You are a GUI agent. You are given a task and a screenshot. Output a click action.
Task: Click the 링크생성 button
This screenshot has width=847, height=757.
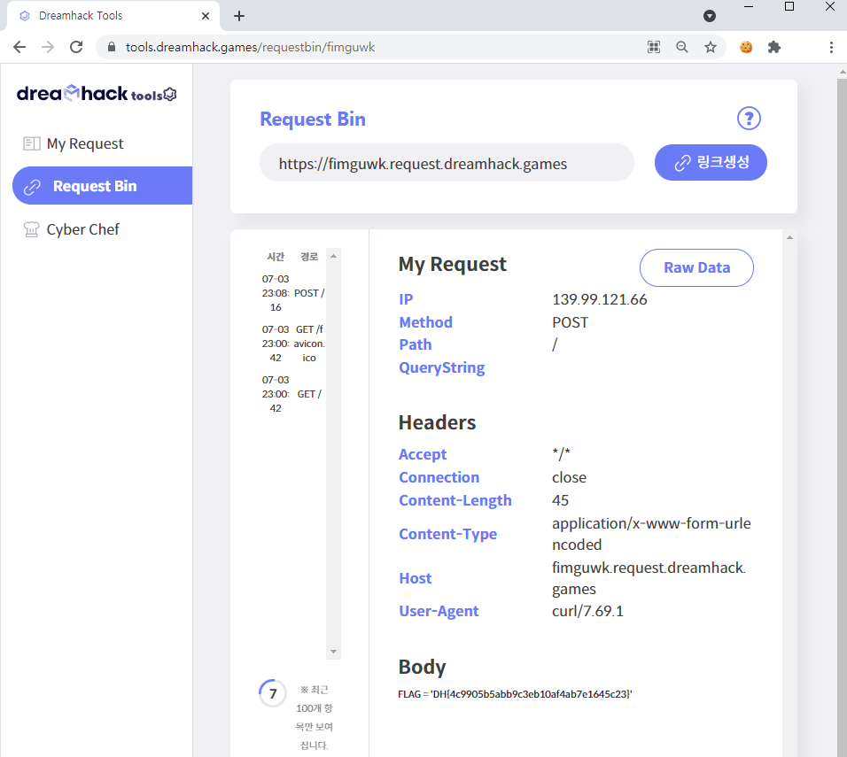pos(711,163)
